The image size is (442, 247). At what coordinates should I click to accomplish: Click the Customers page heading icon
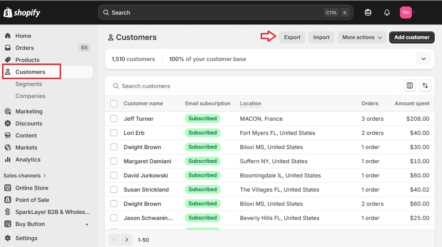(x=111, y=37)
